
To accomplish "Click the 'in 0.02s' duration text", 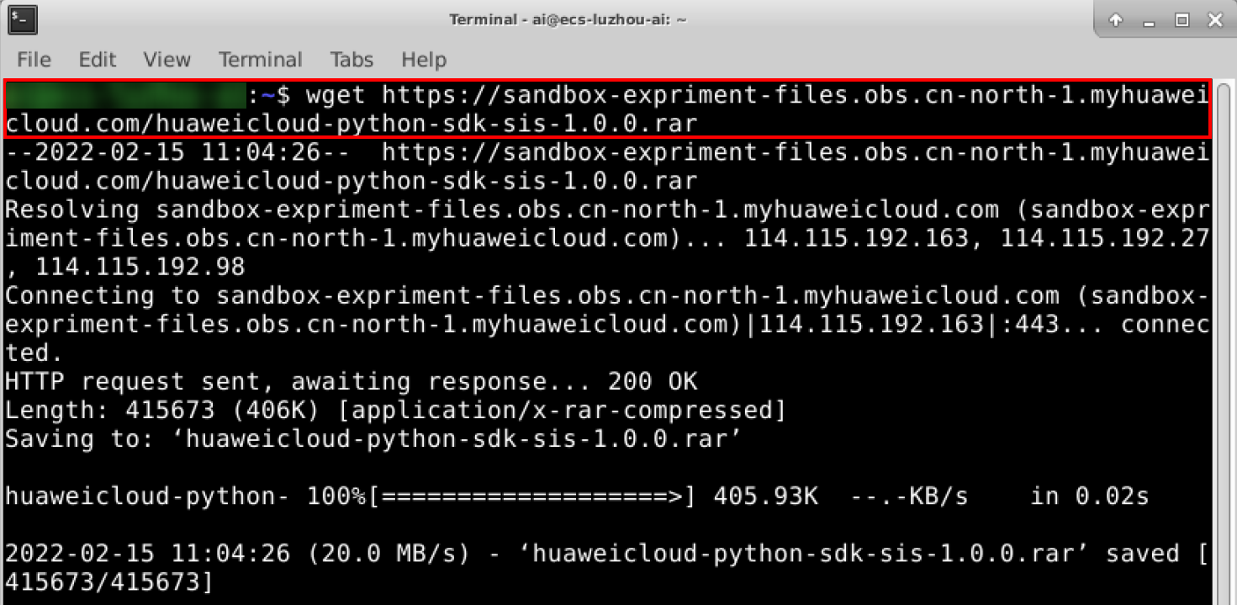I will click(x=1090, y=496).
